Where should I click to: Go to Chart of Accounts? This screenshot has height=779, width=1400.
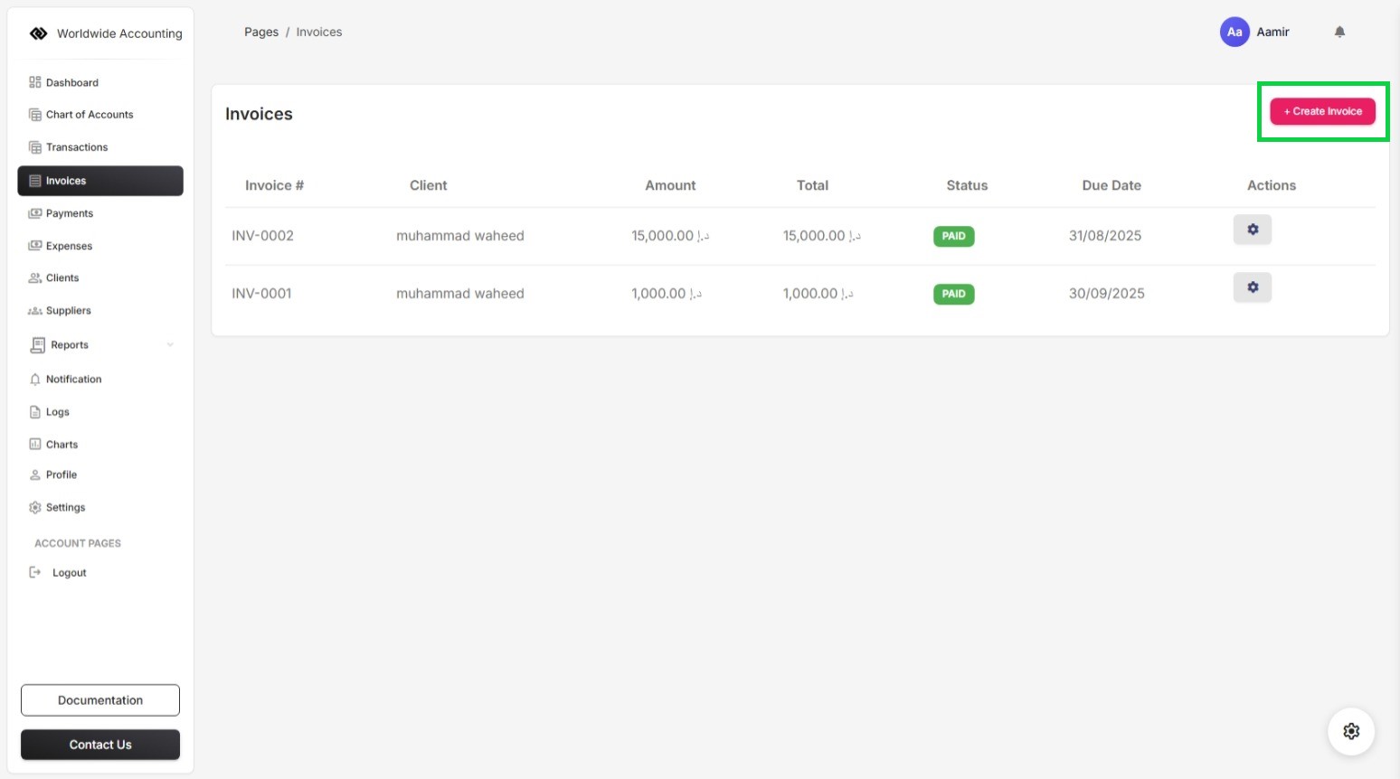point(90,115)
